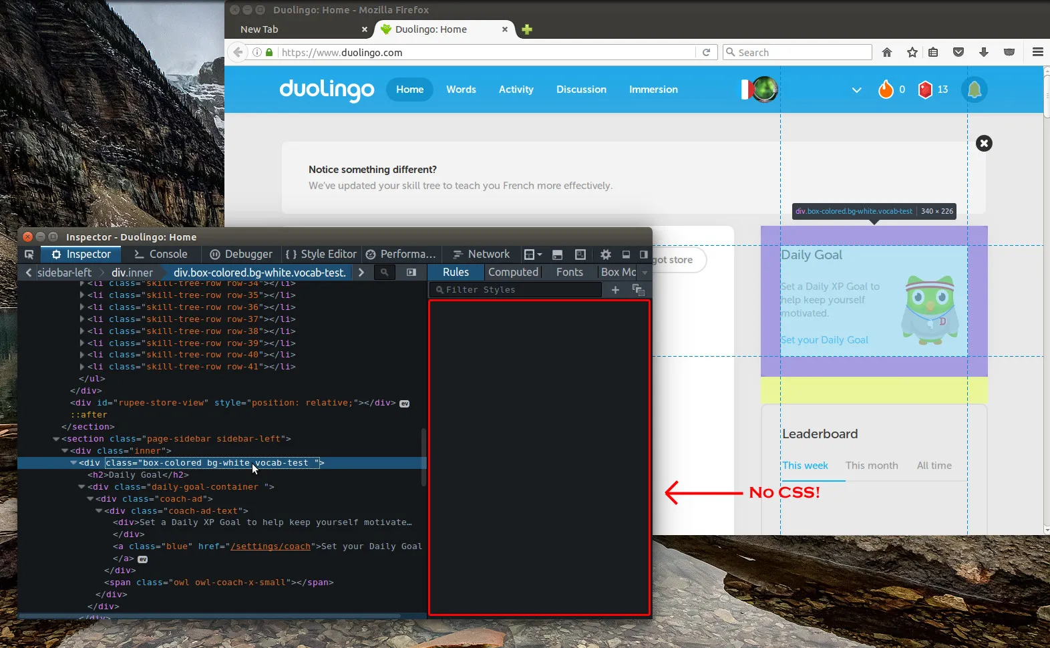Open the frame selector dropdown in DevTools
The image size is (1050, 648).
532,255
